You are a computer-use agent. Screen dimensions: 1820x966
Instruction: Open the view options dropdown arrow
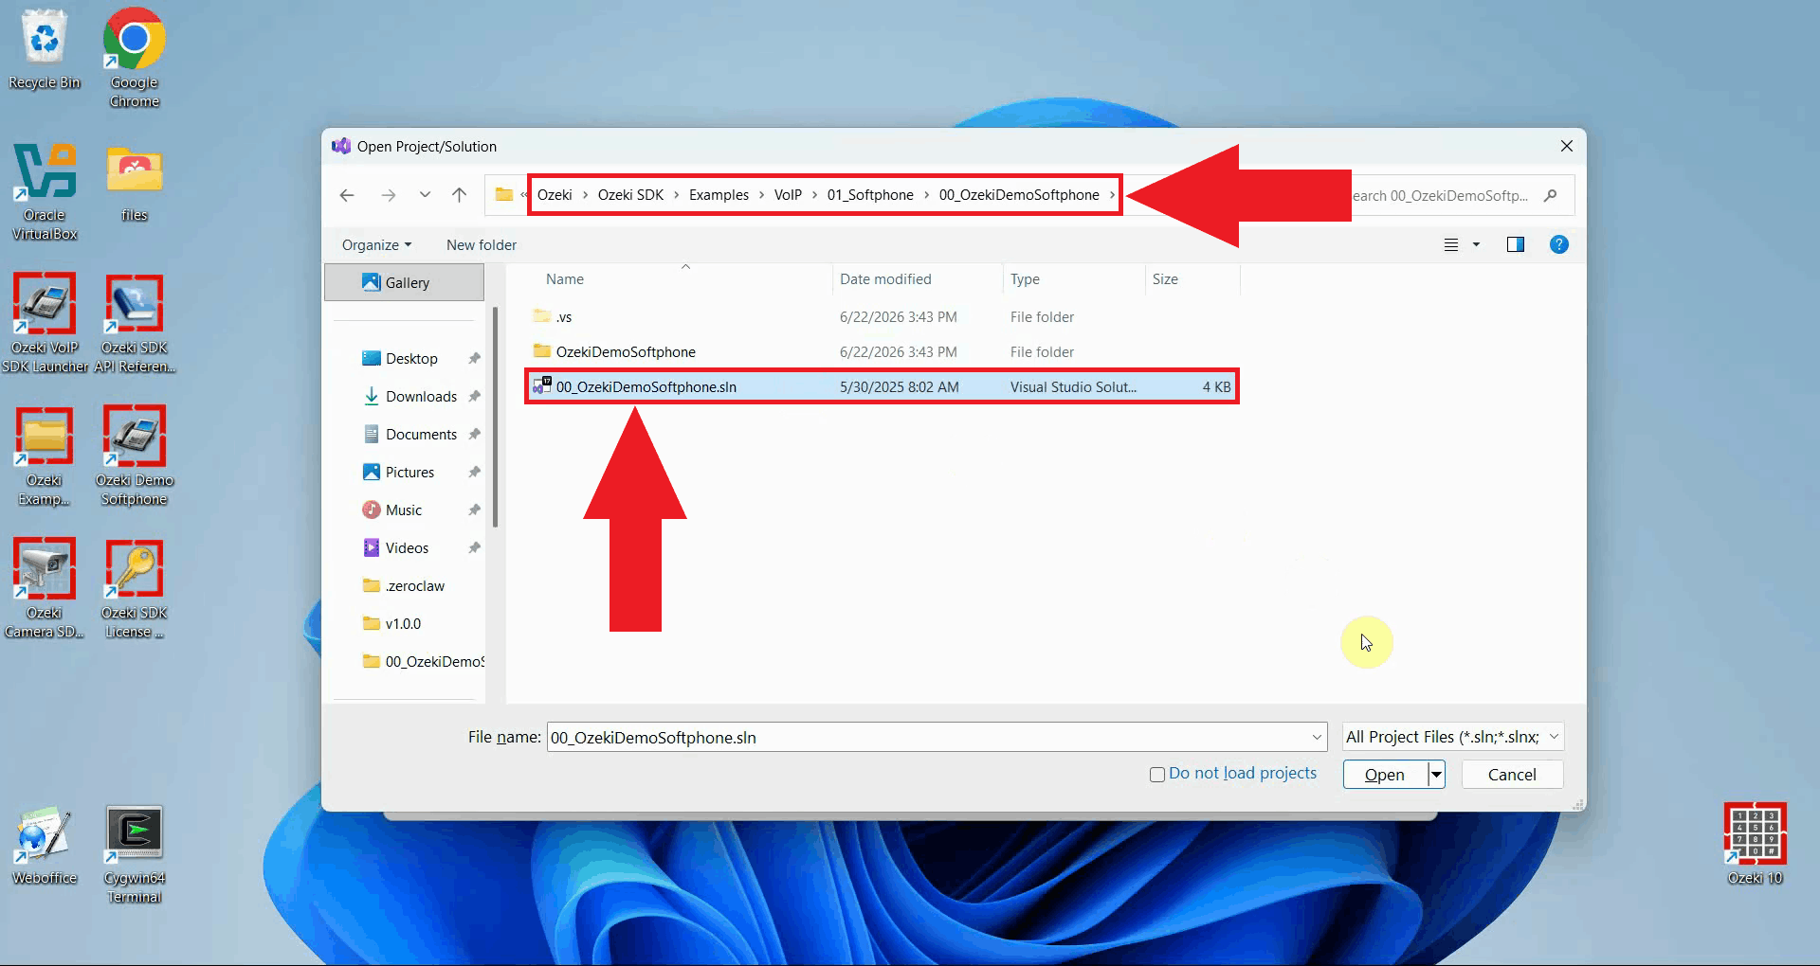(x=1476, y=244)
